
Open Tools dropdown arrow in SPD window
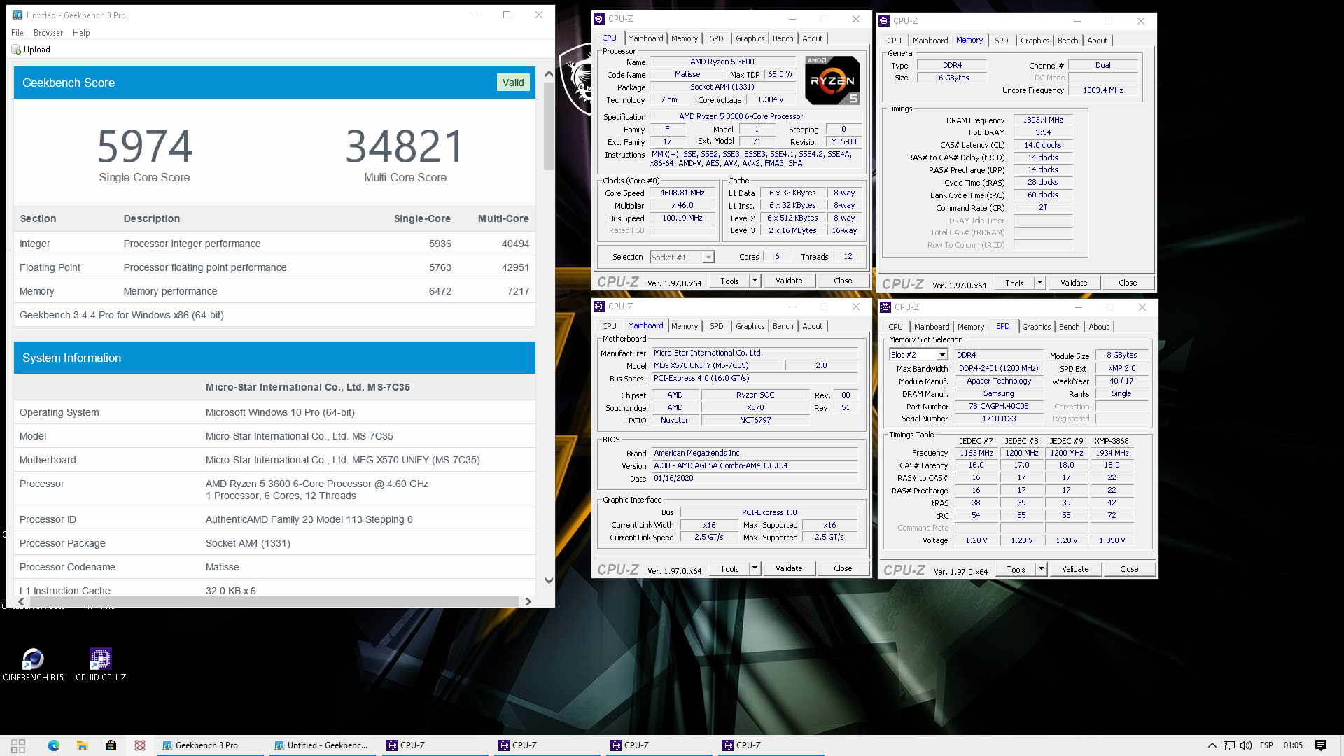pyautogui.click(x=1041, y=569)
